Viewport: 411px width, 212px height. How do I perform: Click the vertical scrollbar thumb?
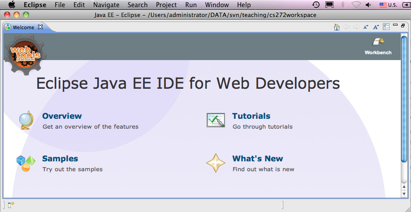pos(404,99)
